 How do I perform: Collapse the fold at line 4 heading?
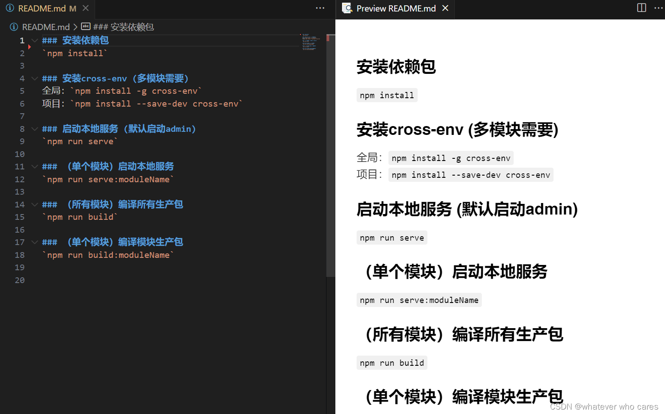pyautogui.click(x=35, y=79)
